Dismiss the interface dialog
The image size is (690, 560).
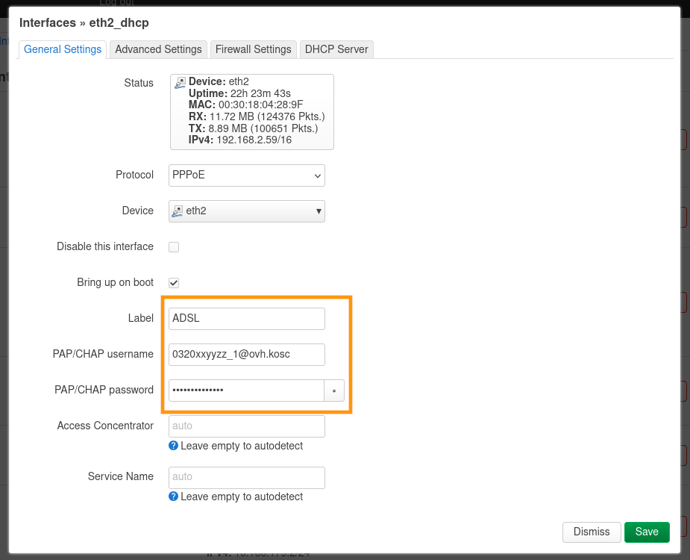(x=592, y=532)
